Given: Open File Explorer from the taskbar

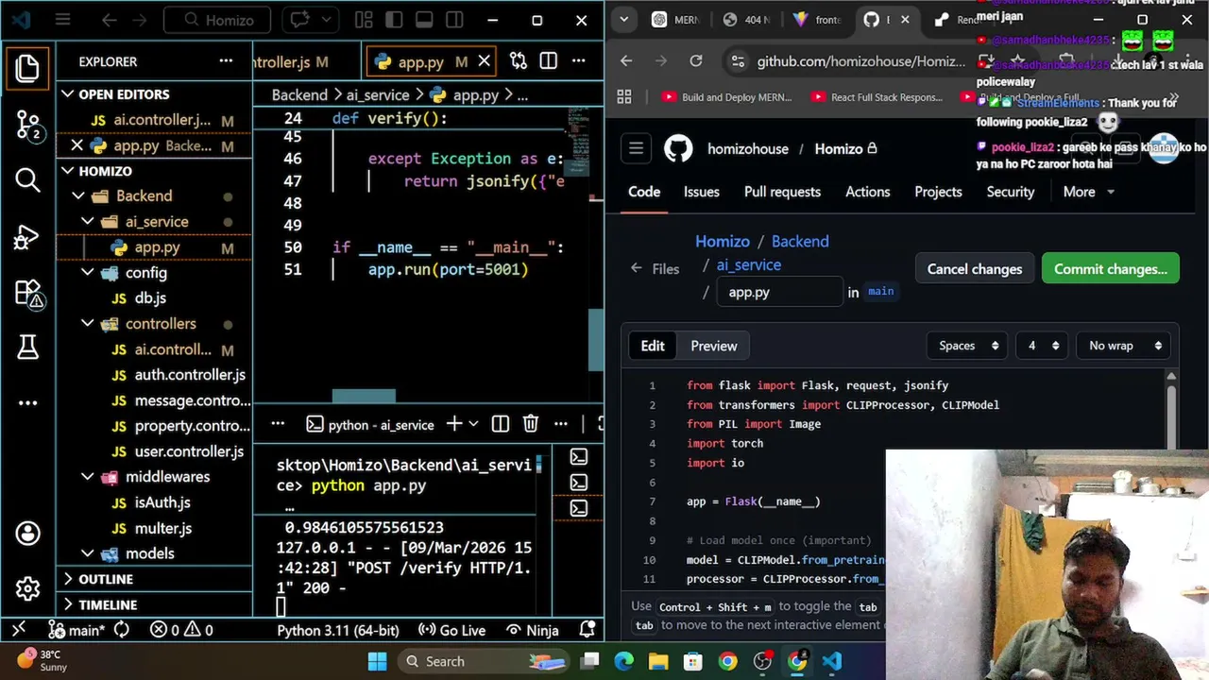Looking at the screenshot, I should point(658,661).
